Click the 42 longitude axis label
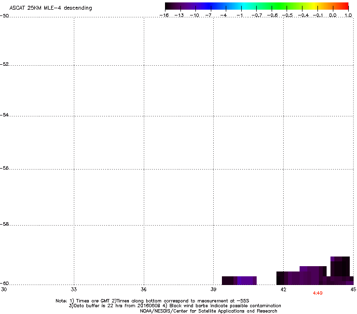Image resolution: width=357 pixels, height=314 pixels. (x=283, y=289)
